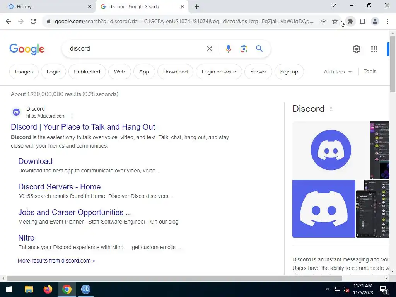Open the Google apps grid
This screenshot has height=297, width=396.
pos(374,49)
